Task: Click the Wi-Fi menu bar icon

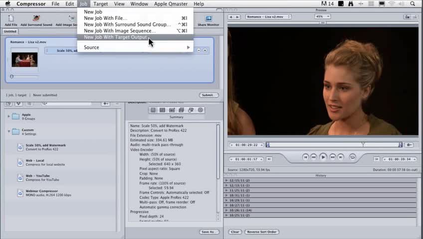Action: pos(392,4)
